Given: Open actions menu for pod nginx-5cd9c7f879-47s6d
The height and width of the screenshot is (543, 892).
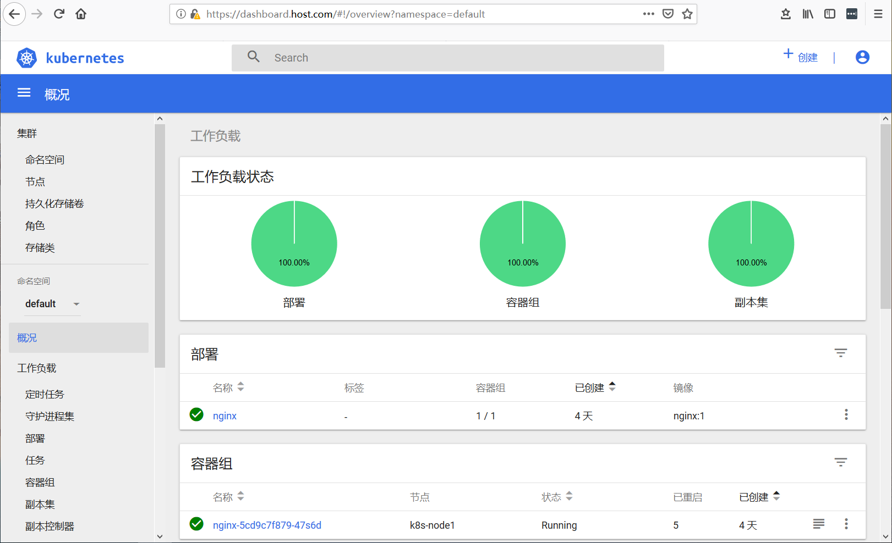Looking at the screenshot, I should [x=846, y=524].
